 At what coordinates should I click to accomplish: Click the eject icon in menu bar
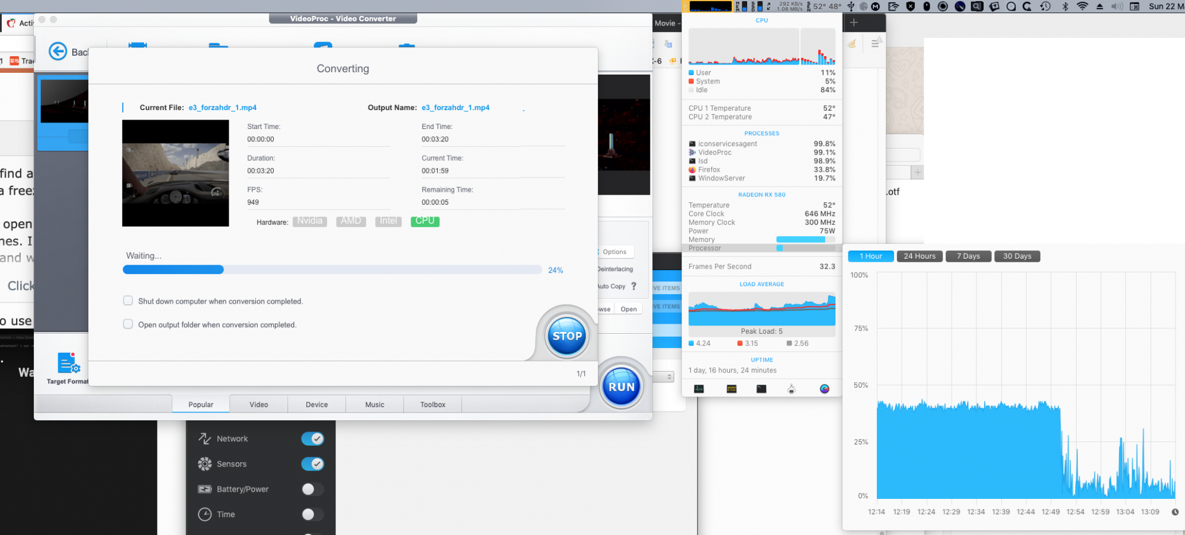tap(1100, 7)
